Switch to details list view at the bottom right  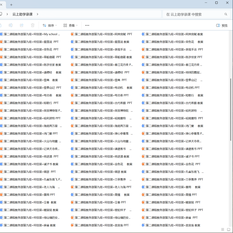pyautogui.click(x=222, y=229)
